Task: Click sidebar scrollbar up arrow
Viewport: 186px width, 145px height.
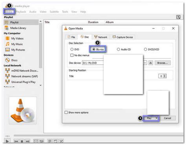Action: [x=40, y=21]
